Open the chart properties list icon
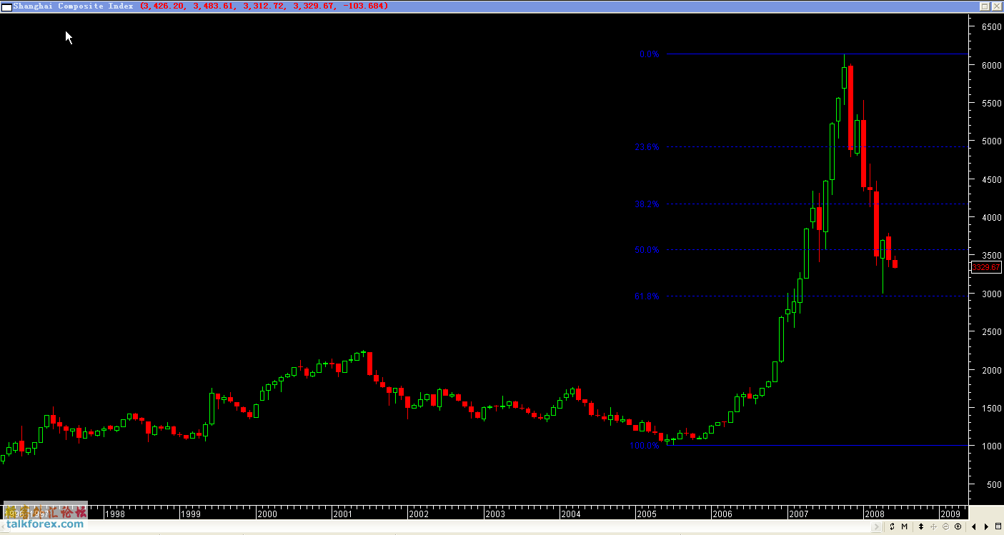 point(998,526)
